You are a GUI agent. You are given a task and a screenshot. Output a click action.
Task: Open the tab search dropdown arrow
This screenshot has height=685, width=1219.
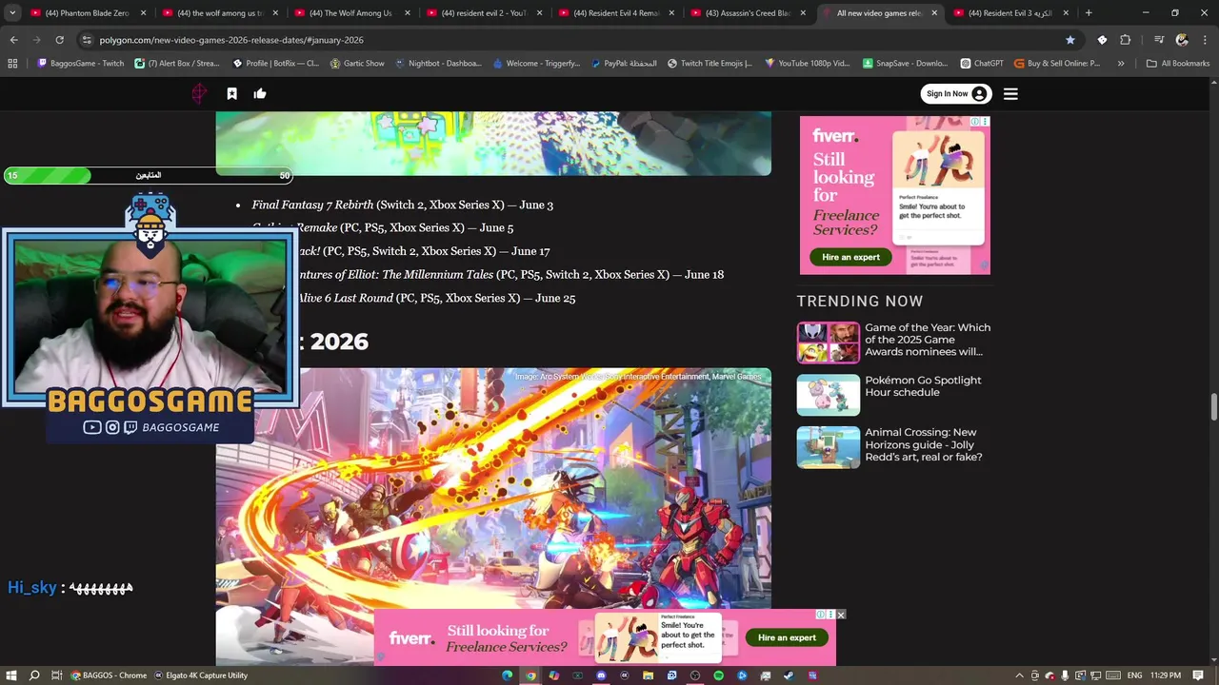click(12, 13)
